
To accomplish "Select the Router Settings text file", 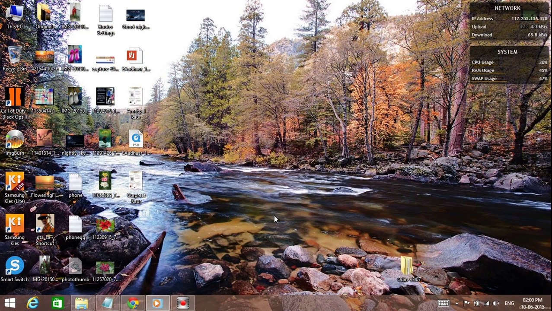I will (x=105, y=20).
